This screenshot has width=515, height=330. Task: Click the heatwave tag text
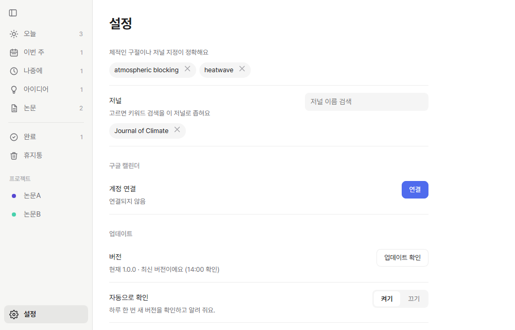coord(219,70)
